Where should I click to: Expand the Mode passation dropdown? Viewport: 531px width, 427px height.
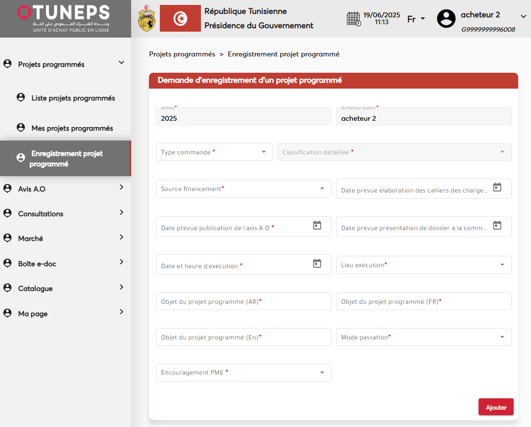pos(423,337)
